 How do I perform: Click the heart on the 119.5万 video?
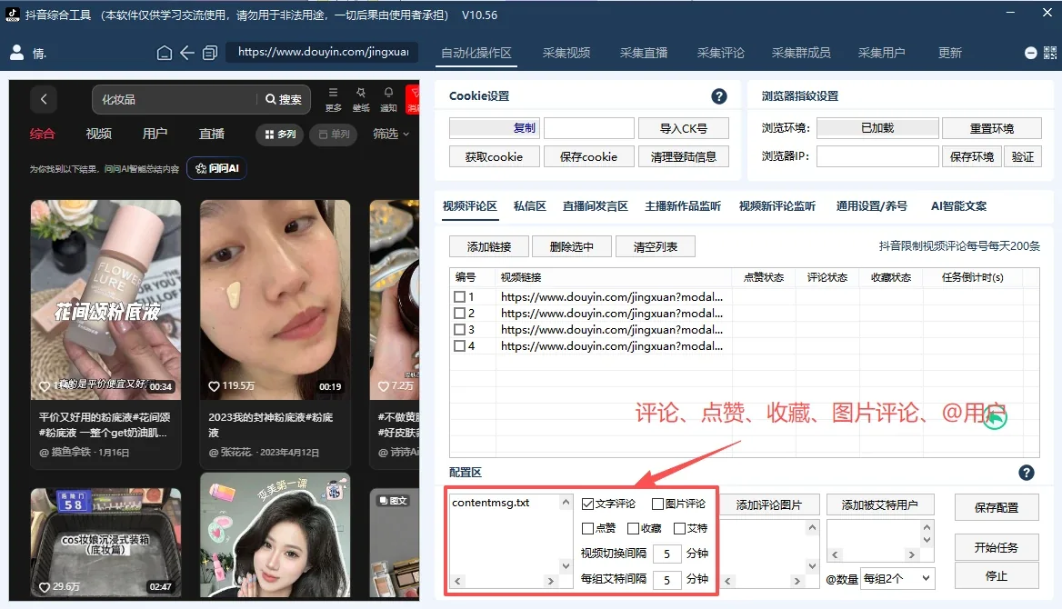[x=214, y=386]
